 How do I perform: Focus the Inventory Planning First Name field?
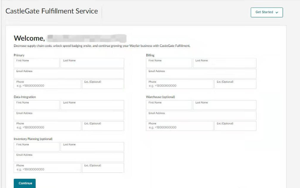click(37, 147)
